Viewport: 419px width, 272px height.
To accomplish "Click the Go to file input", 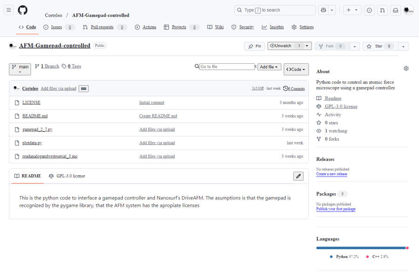I will pyautogui.click(x=227, y=67).
